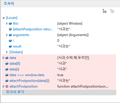Click the remove all watches icon

pyautogui.click(x=112, y=11)
